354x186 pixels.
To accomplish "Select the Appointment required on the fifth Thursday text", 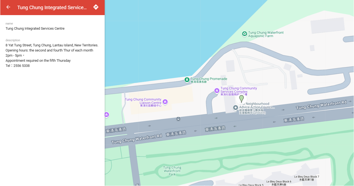I will tap(38, 61).
